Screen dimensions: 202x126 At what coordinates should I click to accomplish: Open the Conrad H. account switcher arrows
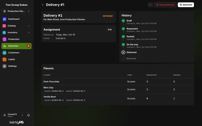(22, 115)
